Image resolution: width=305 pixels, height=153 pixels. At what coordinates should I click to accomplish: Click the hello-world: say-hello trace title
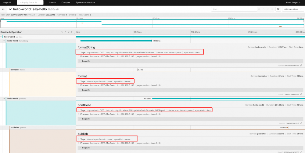30,9
